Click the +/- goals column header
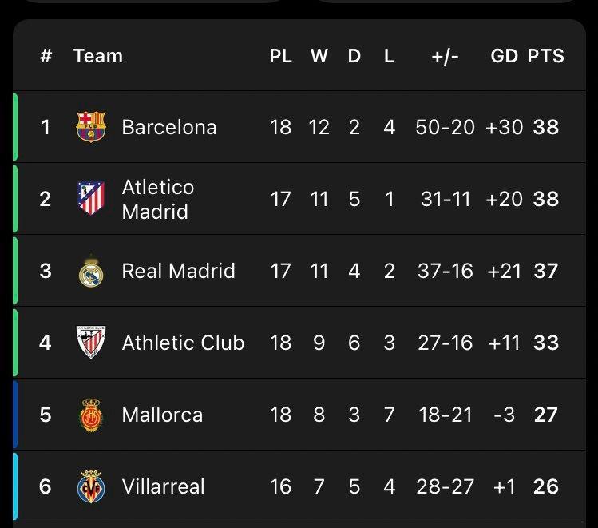This screenshot has width=598, height=528. (x=445, y=56)
